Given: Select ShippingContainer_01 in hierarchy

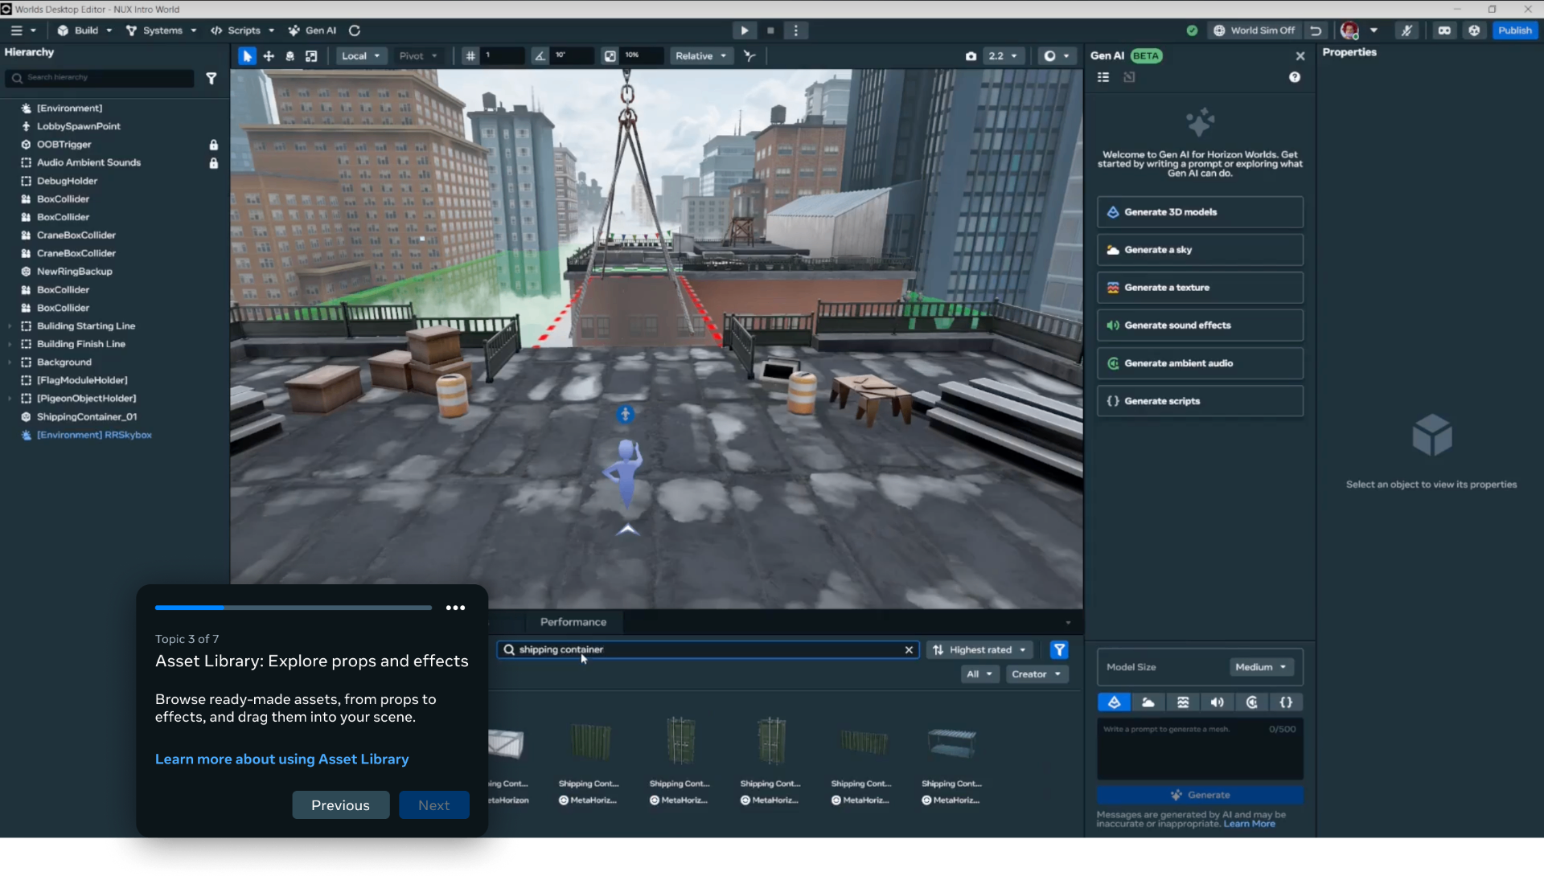Looking at the screenshot, I should point(86,417).
